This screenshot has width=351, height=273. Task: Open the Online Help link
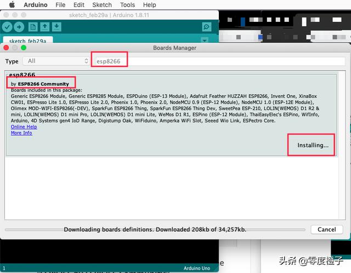[x=24, y=127]
